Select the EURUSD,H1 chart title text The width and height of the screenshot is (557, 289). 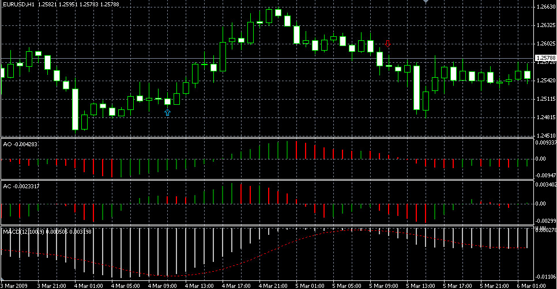19,5
